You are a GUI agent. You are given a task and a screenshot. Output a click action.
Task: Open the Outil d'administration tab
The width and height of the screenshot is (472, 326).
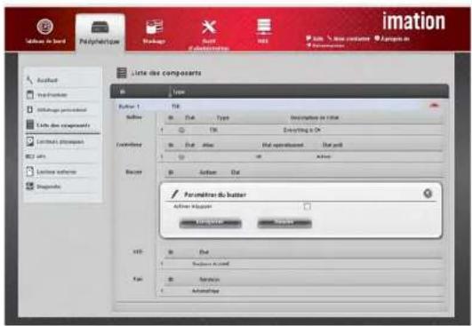pyautogui.click(x=209, y=35)
